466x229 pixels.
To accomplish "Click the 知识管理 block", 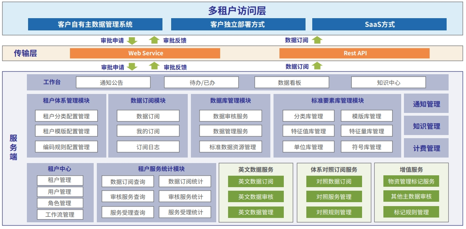I will click(426, 126).
